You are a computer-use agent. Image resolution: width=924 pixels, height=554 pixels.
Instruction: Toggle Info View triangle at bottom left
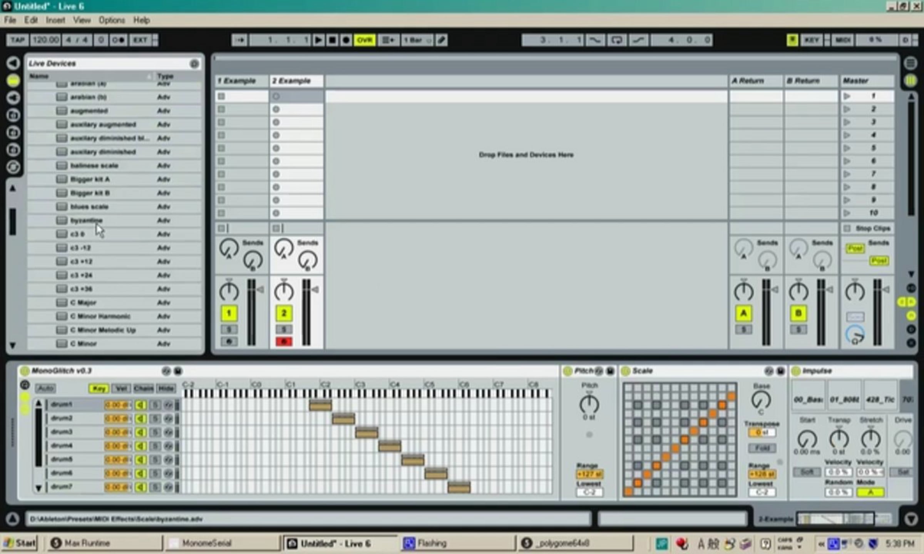(12, 519)
